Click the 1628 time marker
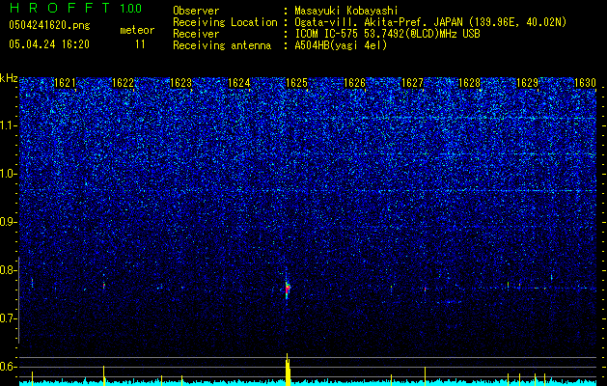Image resolution: width=607 pixels, height=386 pixels. point(470,83)
